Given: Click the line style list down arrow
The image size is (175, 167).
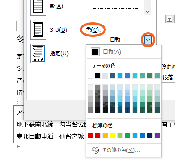Looking at the screenshot, I should click(x=147, y=12).
